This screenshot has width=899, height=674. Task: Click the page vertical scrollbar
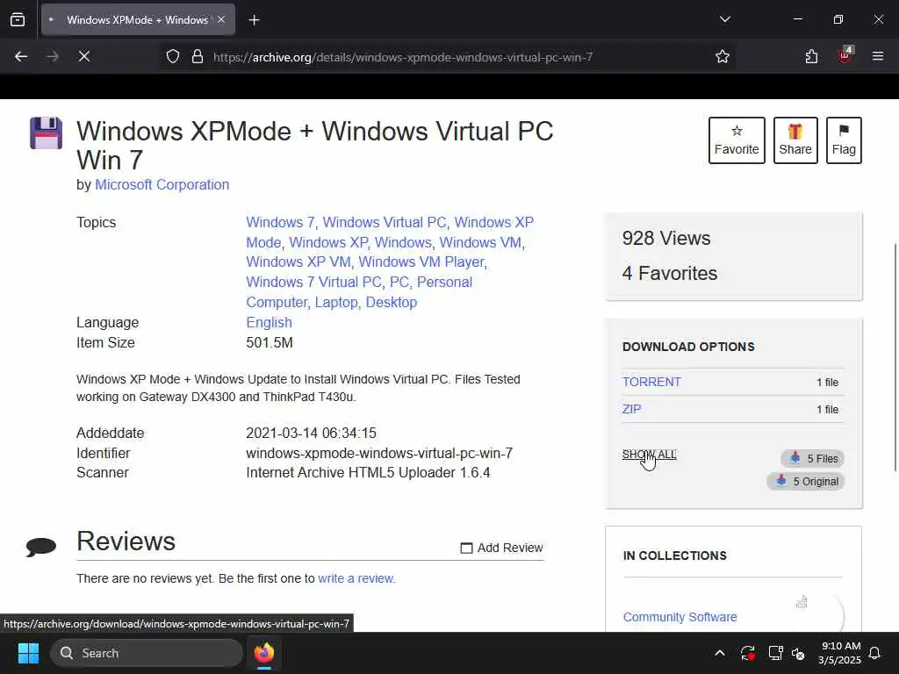click(x=895, y=358)
